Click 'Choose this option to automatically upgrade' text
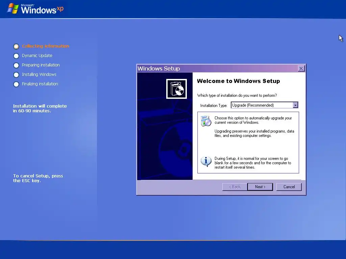346x259 pixels. tap(253, 120)
